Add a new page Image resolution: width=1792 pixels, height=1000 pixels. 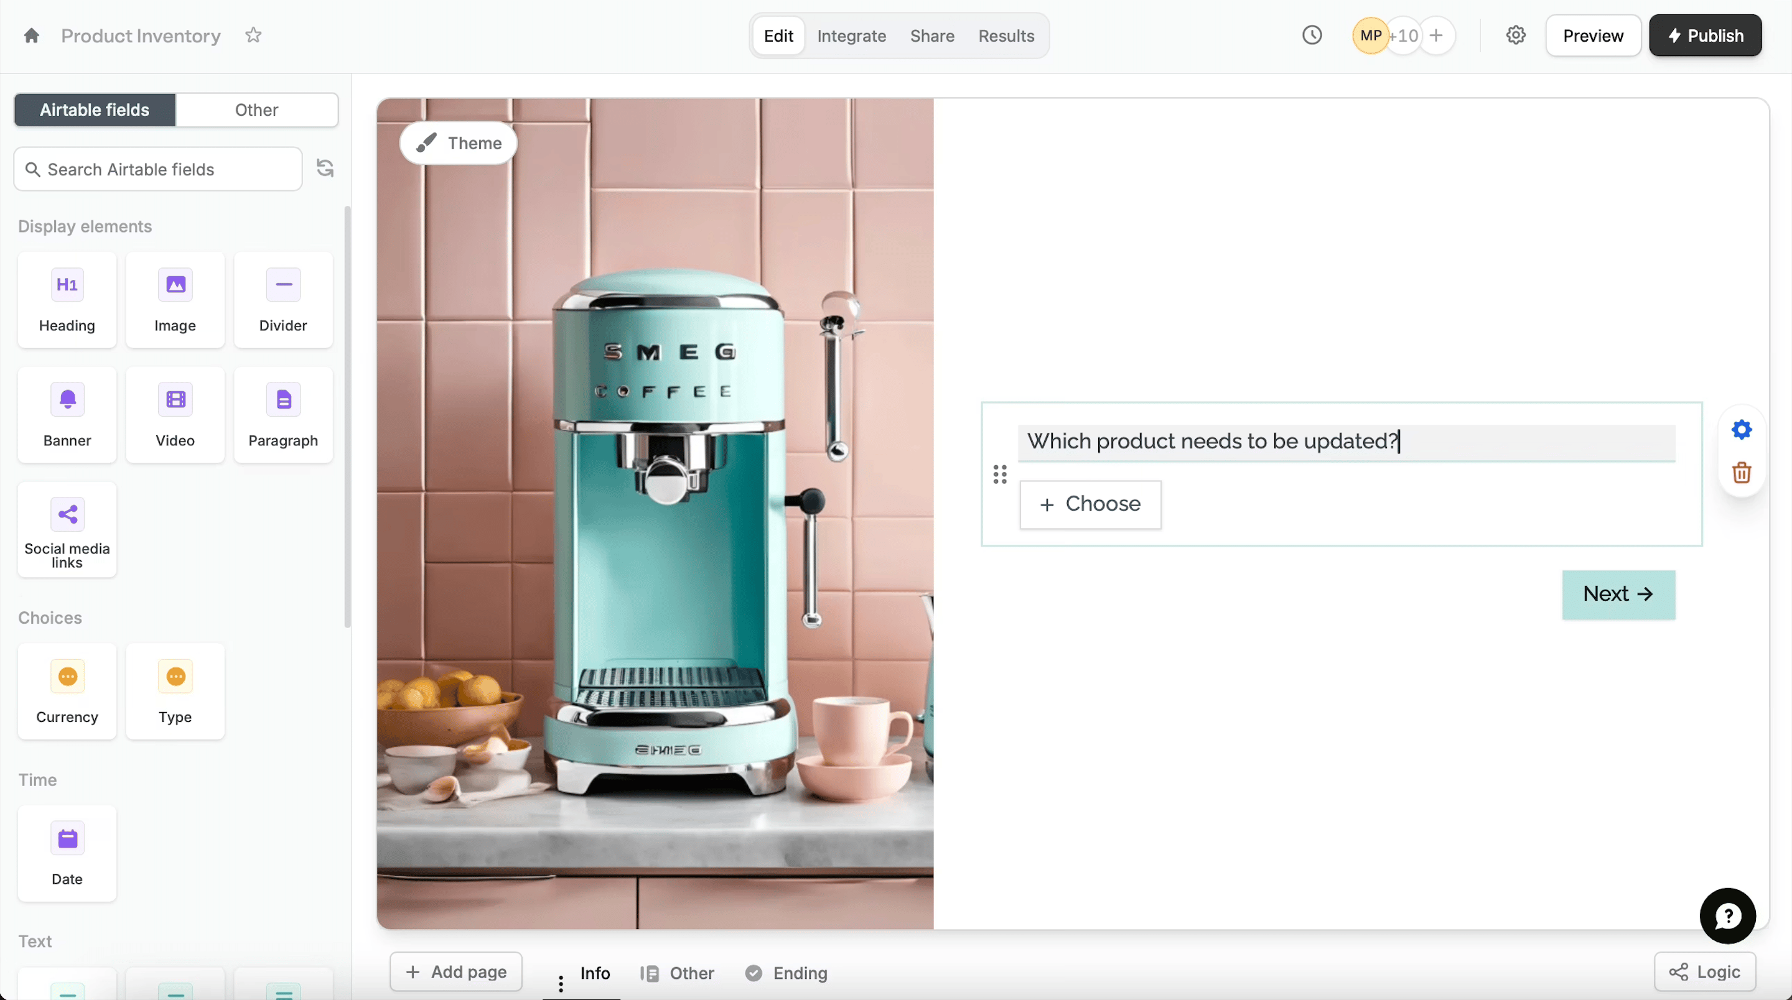click(x=455, y=971)
